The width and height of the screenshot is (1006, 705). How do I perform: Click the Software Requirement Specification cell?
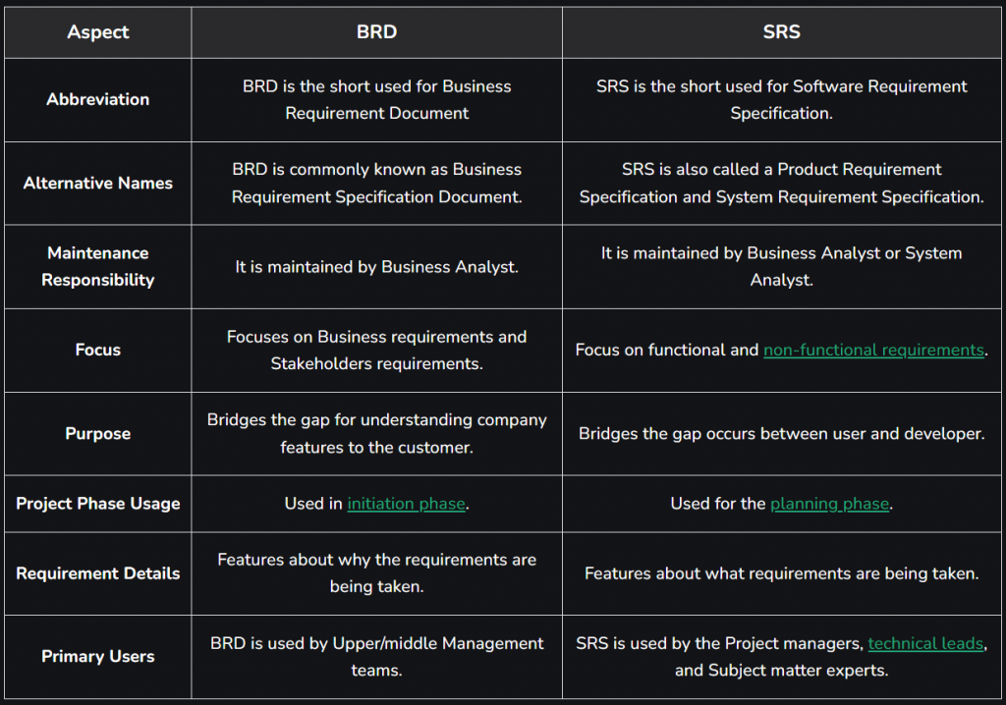pos(781,99)
